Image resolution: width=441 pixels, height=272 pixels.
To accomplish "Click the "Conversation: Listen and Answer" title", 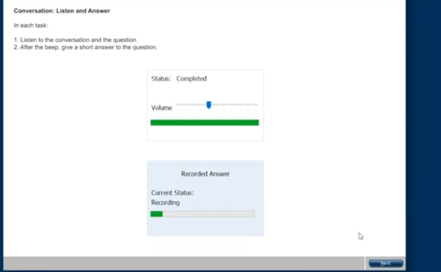I will pos(62,11).
